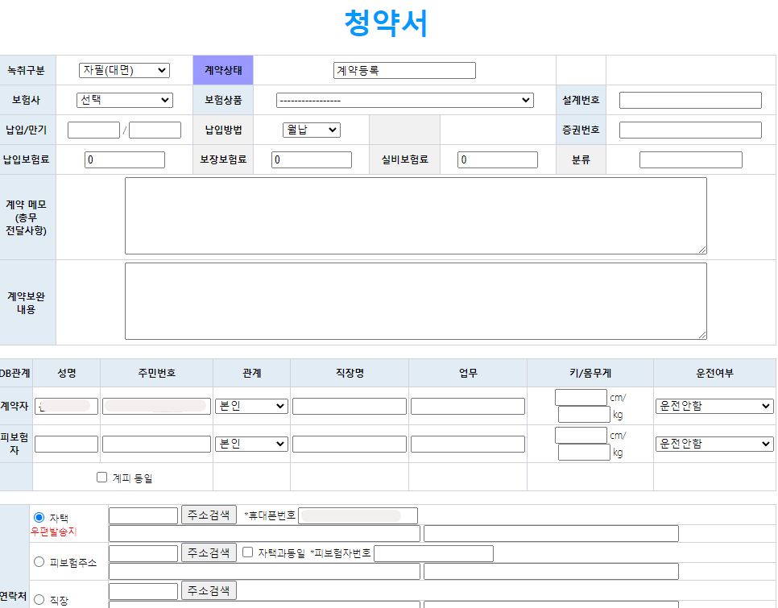
Task: Click the 피보험자번호 input field
Action: (433, 553)
